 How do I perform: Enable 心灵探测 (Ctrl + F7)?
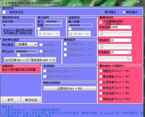tap(101, 82)
